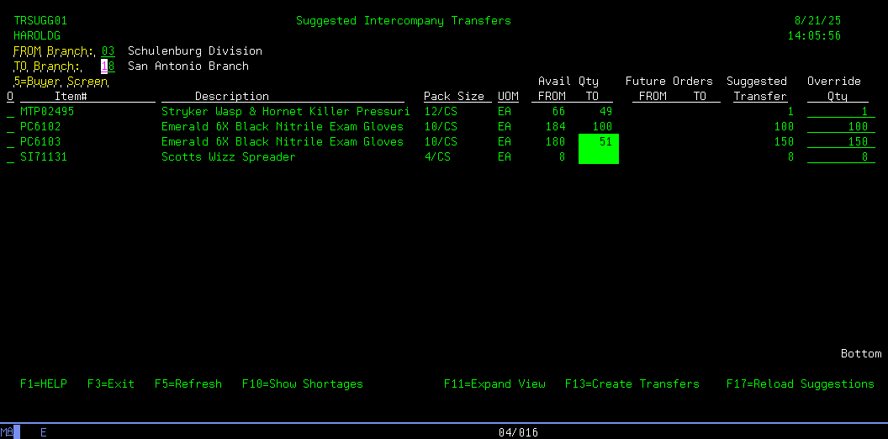This screenshot has width=888, height=439.
Task: Click option field for item SI71131
Action: coord(10,157)
